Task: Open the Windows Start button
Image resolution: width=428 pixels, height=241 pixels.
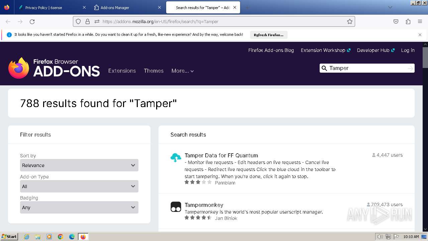Action: click(x=9, y=237)
